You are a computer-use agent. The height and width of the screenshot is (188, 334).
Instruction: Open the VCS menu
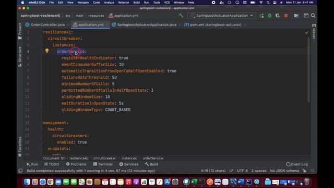[167, 3]
